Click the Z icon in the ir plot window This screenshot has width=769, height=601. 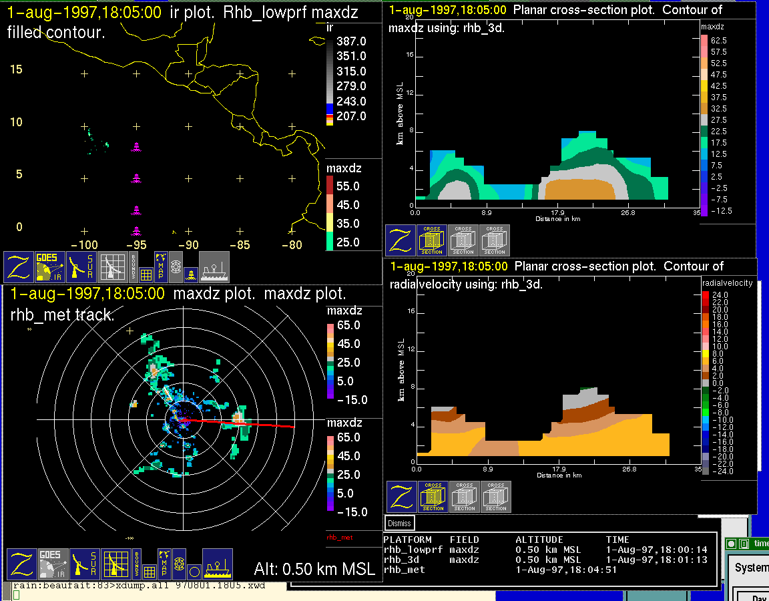pyautogui.click(x=19, y=267)
